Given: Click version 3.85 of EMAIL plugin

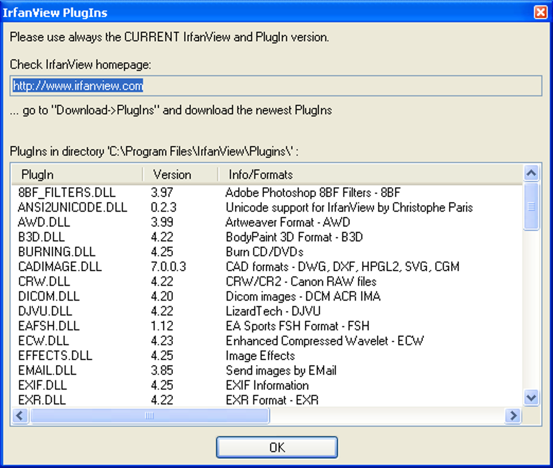Looking at the screenshot, I should pos(162,370).
